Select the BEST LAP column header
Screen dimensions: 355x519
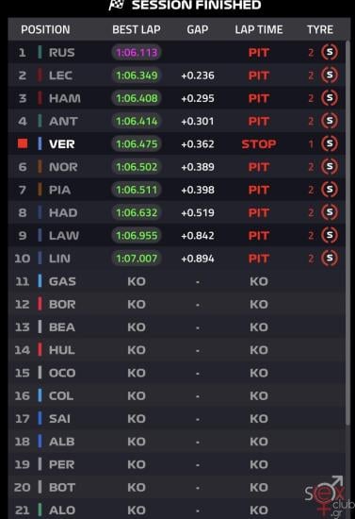pos(137,29)
